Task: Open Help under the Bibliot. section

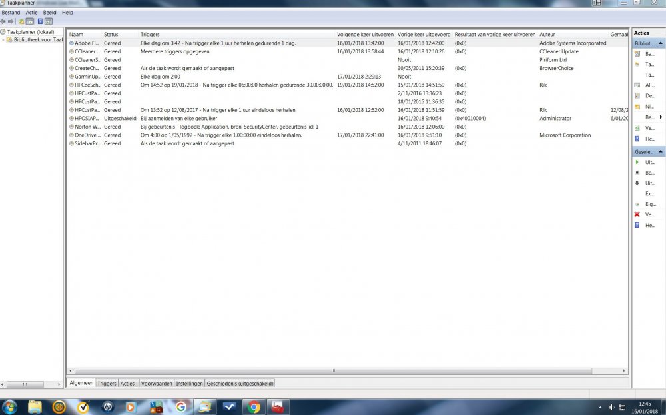Action: [x=645, y=139]
